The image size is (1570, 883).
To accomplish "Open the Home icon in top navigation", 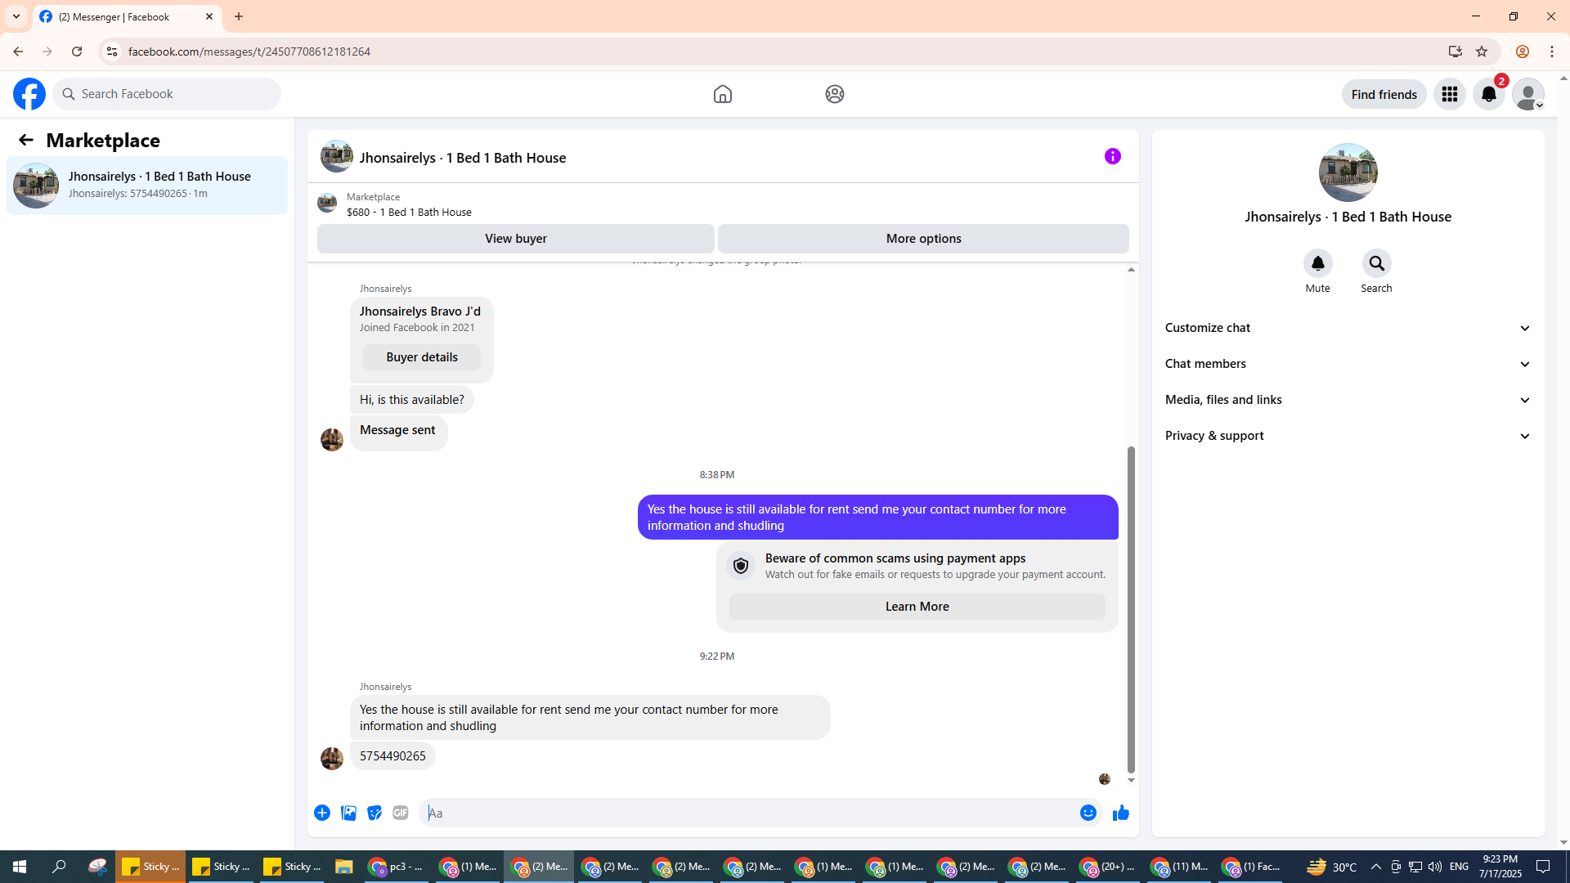I will [x=722, y=94].
